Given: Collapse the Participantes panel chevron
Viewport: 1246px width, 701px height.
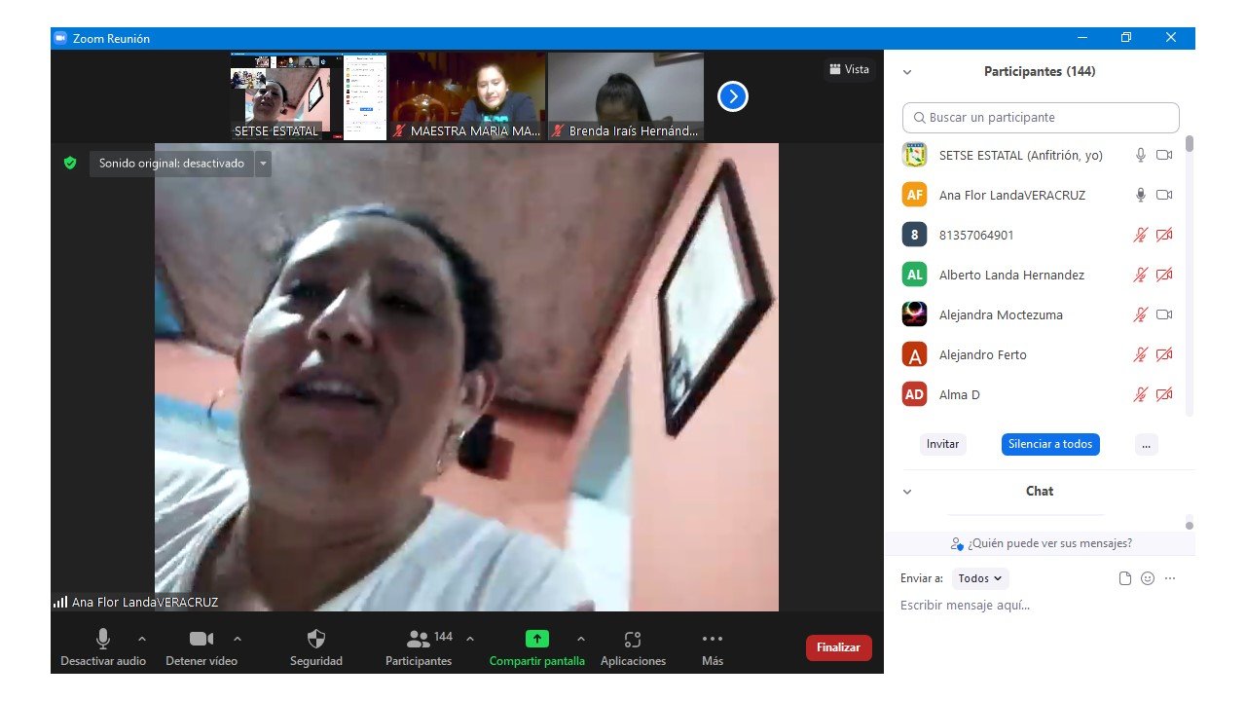Looking at the screenshot, I should tap(907, 72).
